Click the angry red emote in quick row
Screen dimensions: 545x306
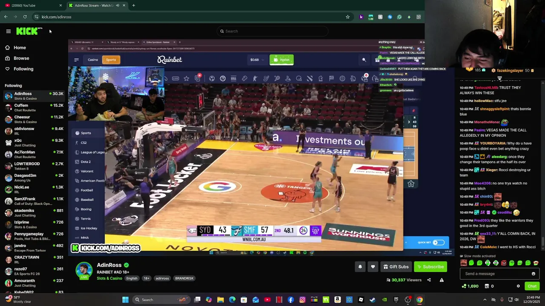[504, 263]
